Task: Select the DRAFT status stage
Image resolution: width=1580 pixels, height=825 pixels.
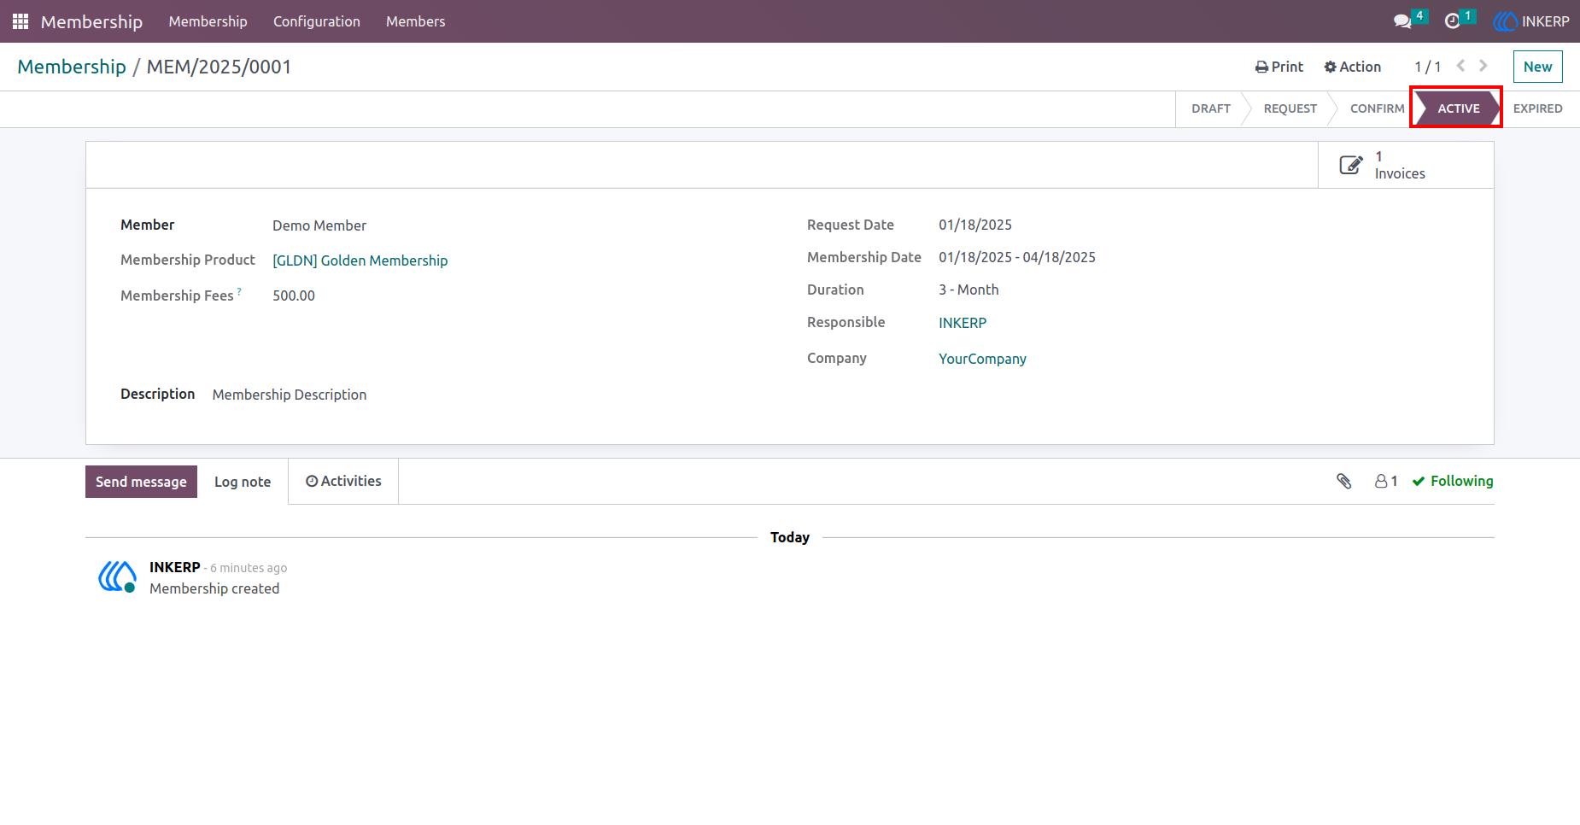Action: click(x=1210, y=108)
